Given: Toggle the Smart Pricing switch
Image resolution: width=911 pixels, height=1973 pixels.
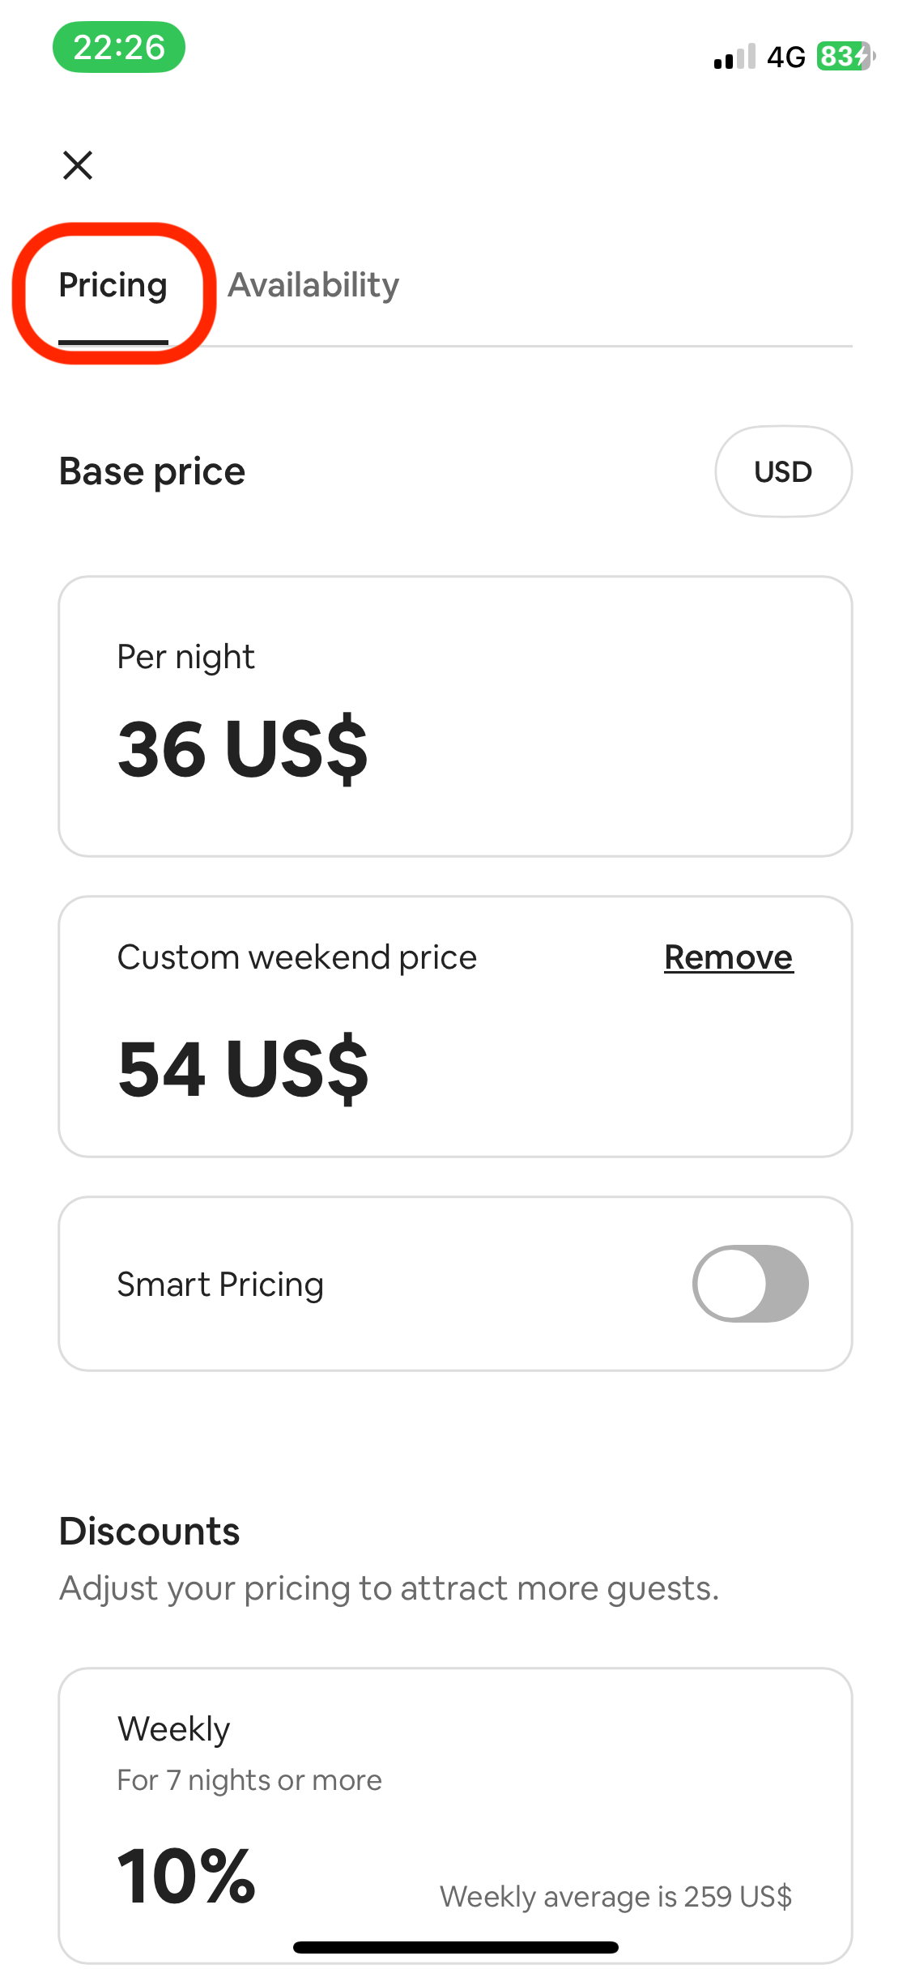Looking at the screenshot, I should point(751,1284).
